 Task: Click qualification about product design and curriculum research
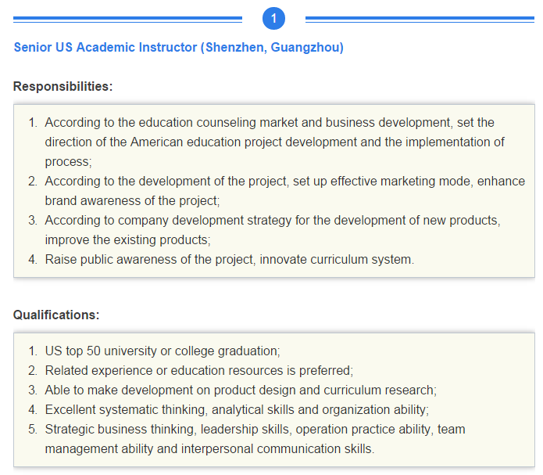(x=240, y=390)
